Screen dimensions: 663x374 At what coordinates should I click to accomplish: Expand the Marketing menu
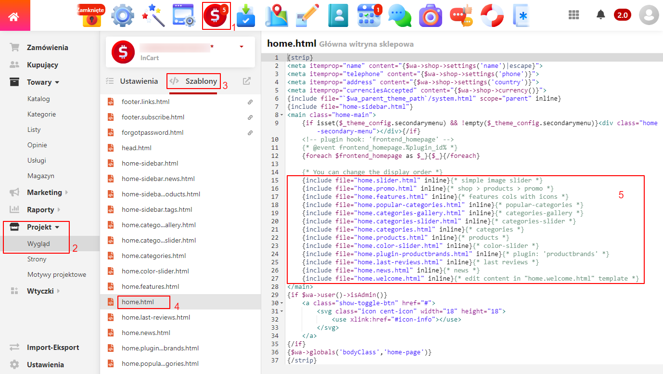48,192
